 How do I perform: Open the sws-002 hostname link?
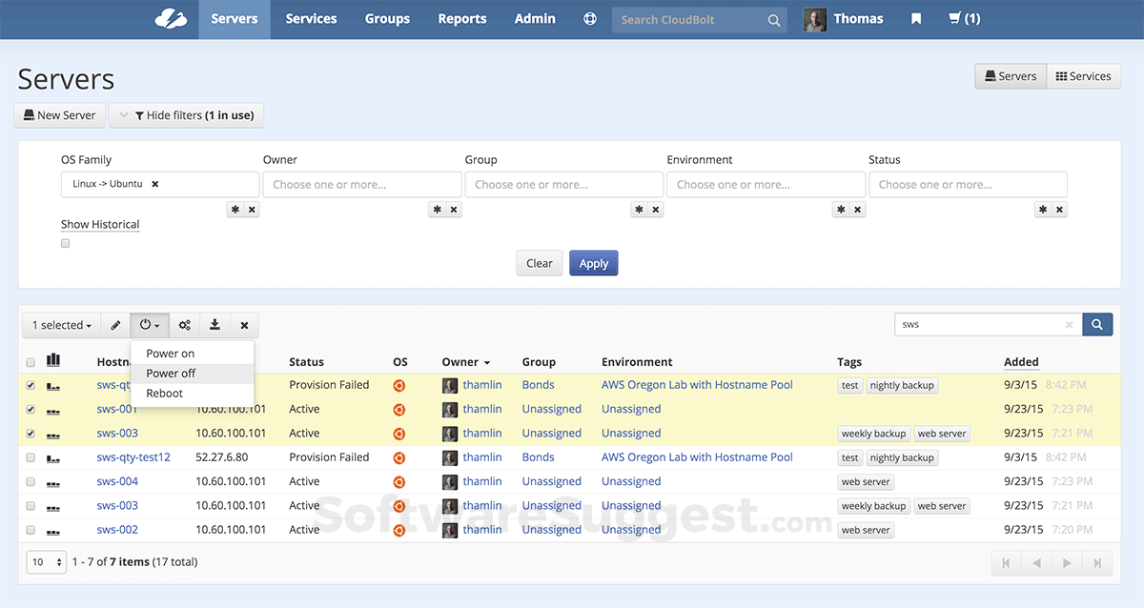117,530
